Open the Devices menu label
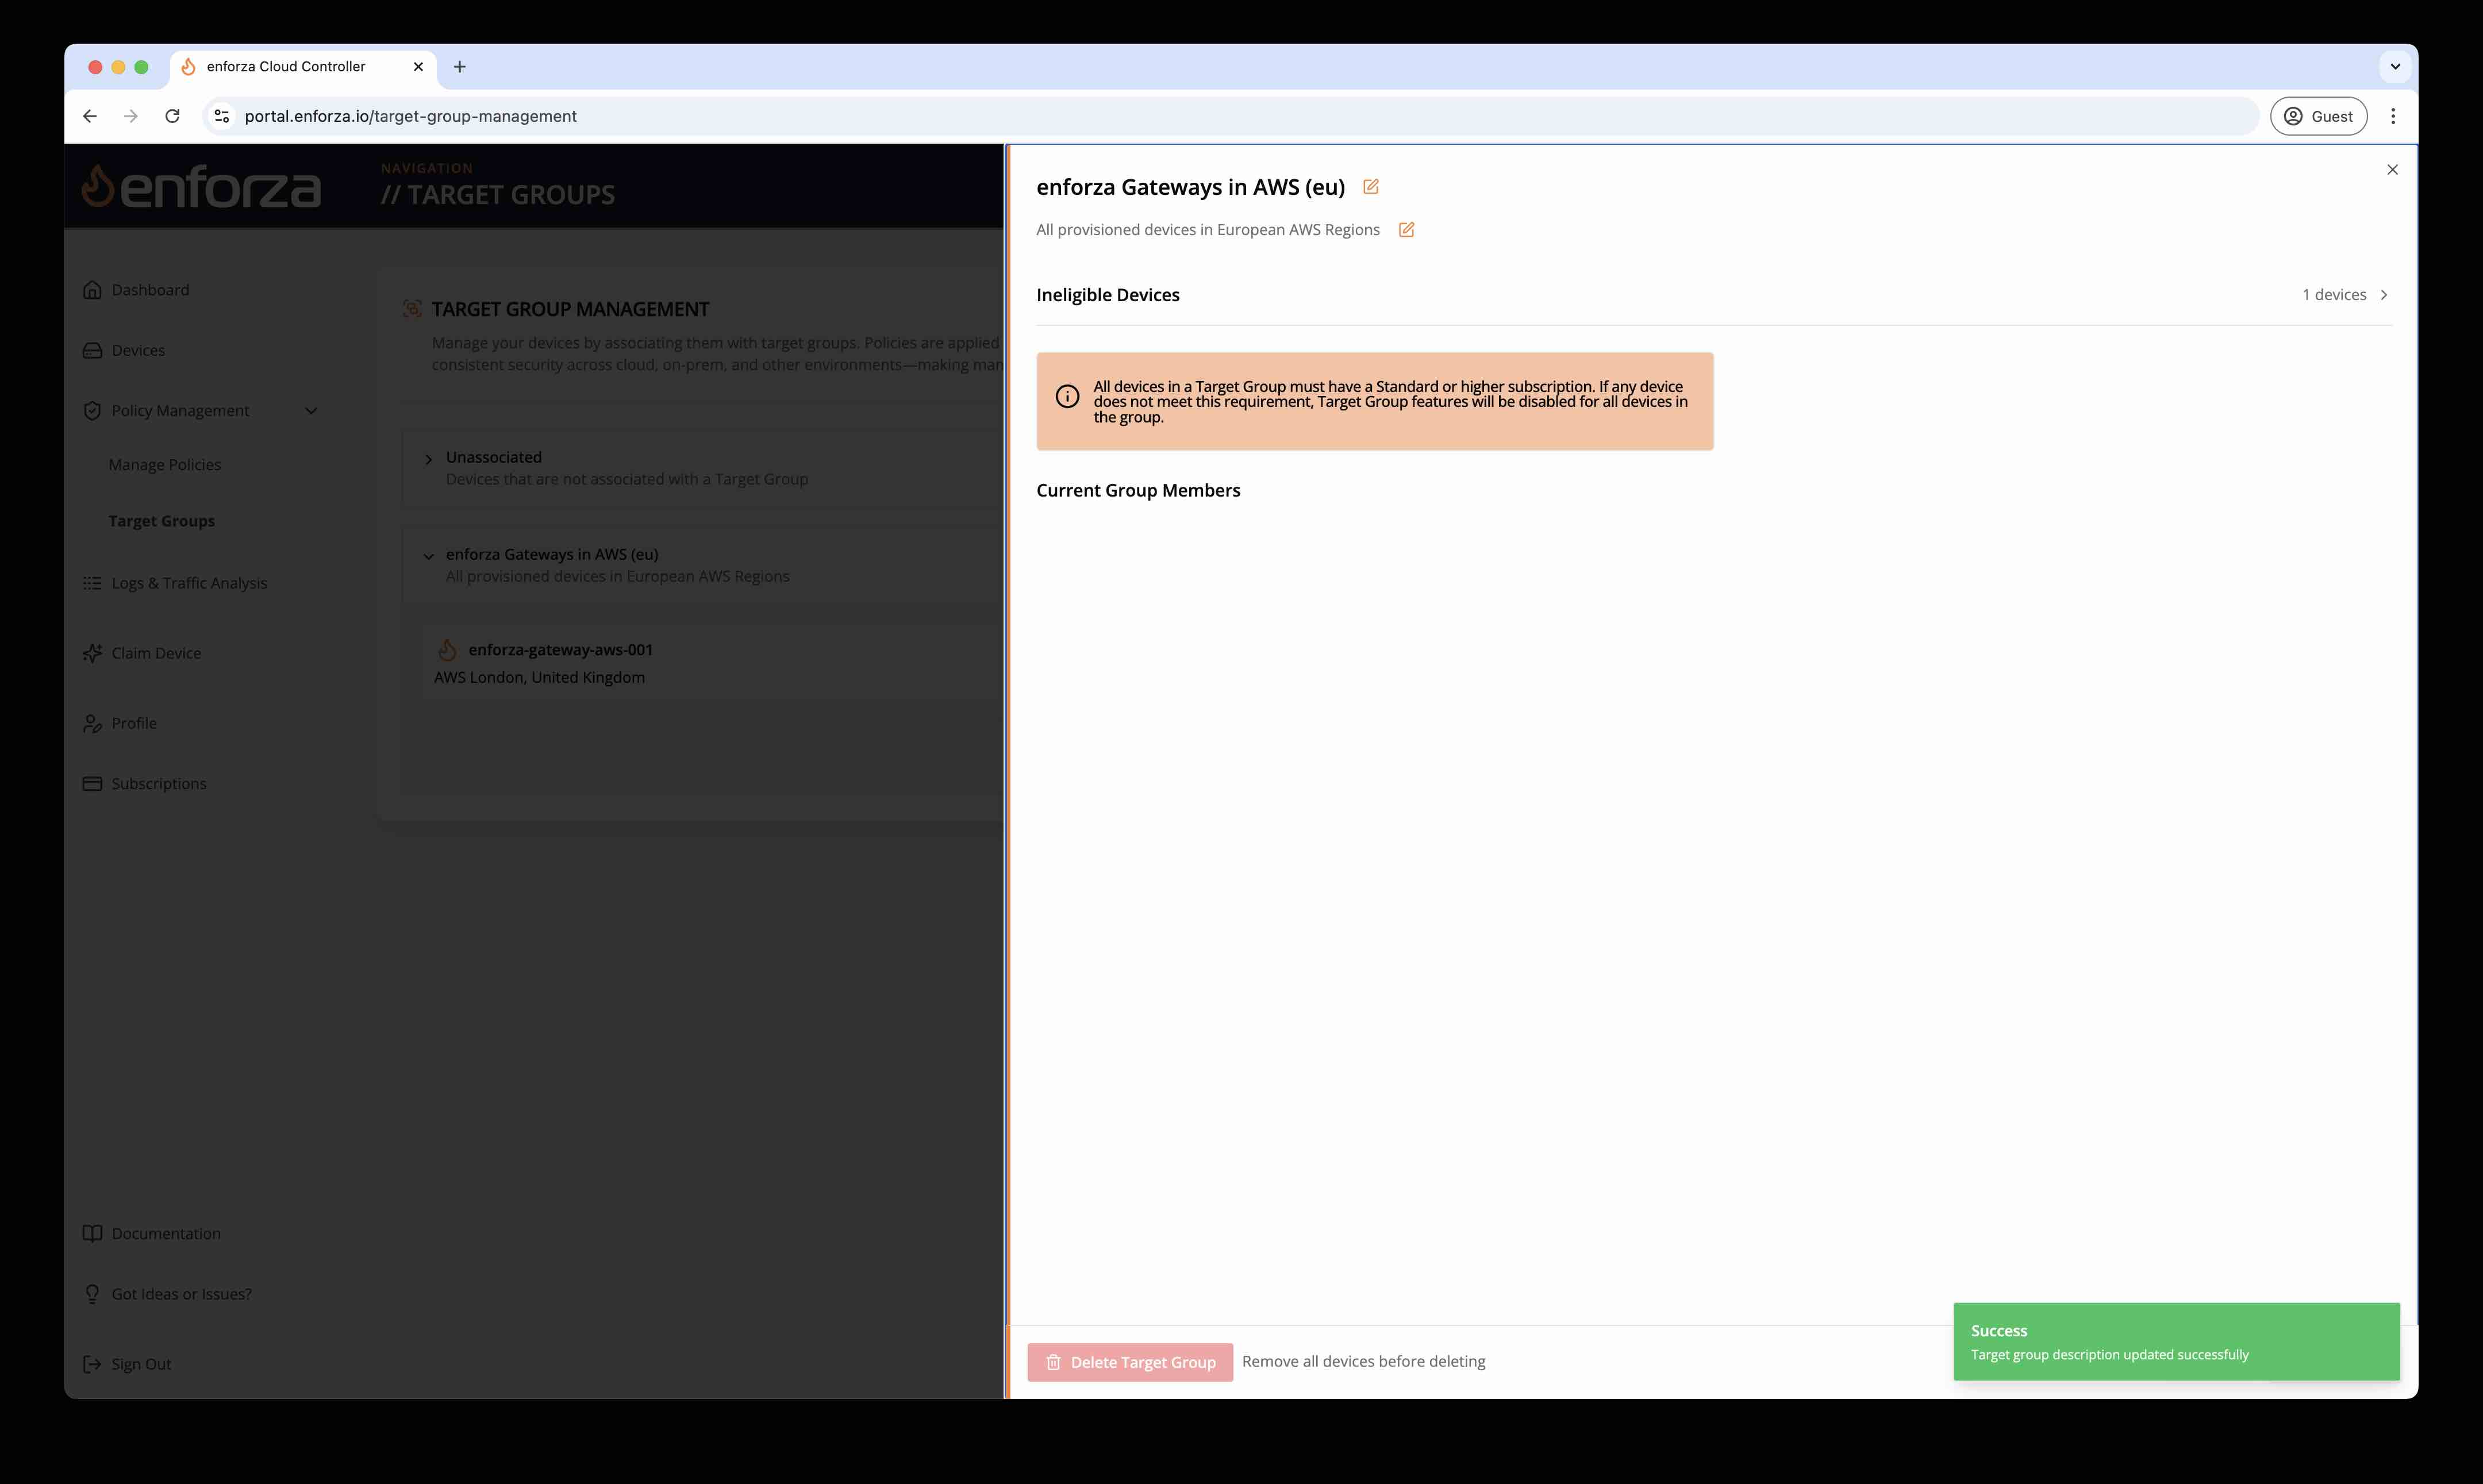The width and height of the screenshot is (2483, 1484). coord(138,350)
